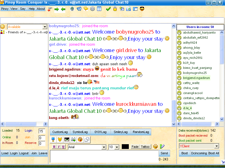Click the recycle bin icon

click(x=129, y=9)
